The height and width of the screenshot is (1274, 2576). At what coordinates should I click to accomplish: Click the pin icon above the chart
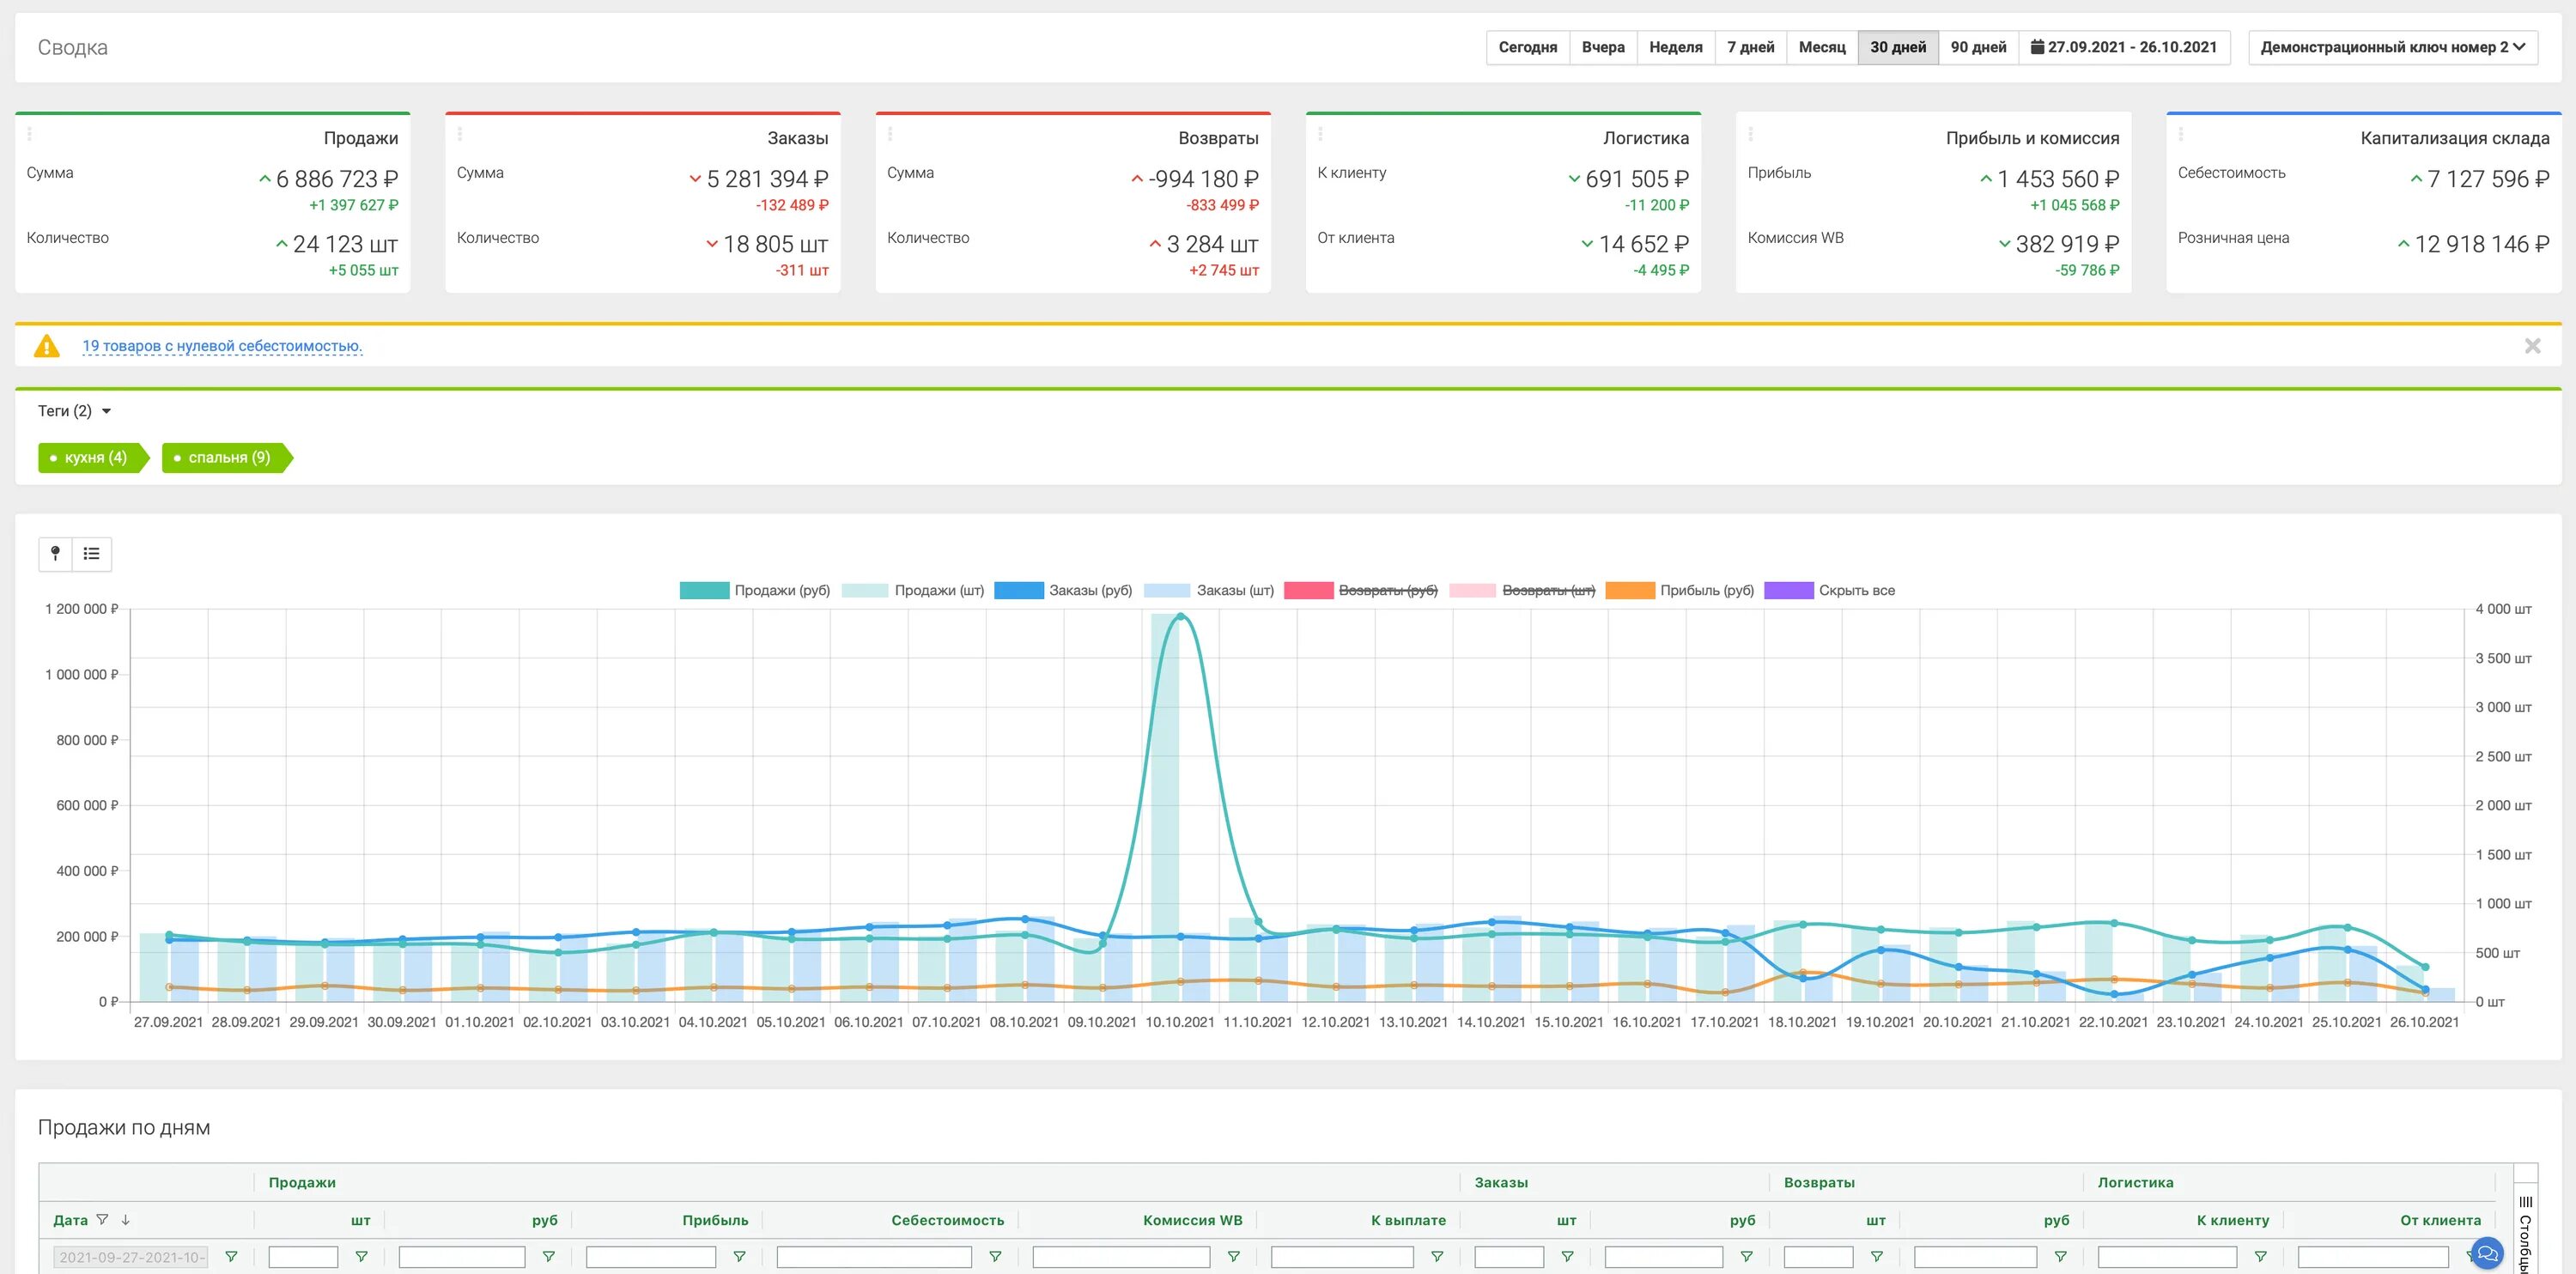pyautogui.click(x=56, y=554)
